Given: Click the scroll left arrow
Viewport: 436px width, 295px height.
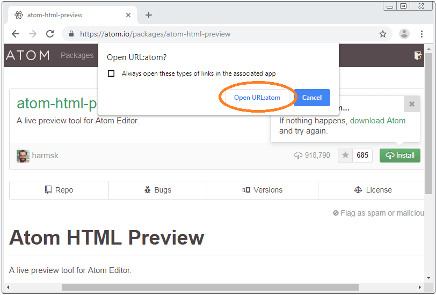Looking at the screenshot, I should 8,287.
